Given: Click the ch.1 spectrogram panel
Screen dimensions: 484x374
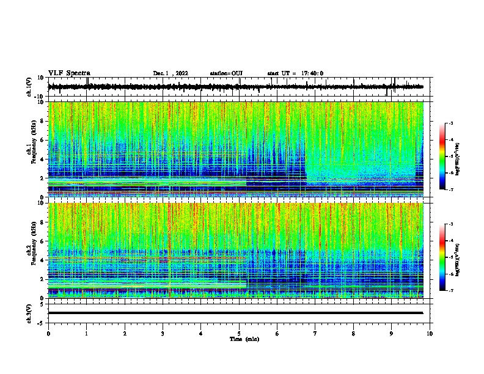Looking at the screenshot, I should click(236, 149).
